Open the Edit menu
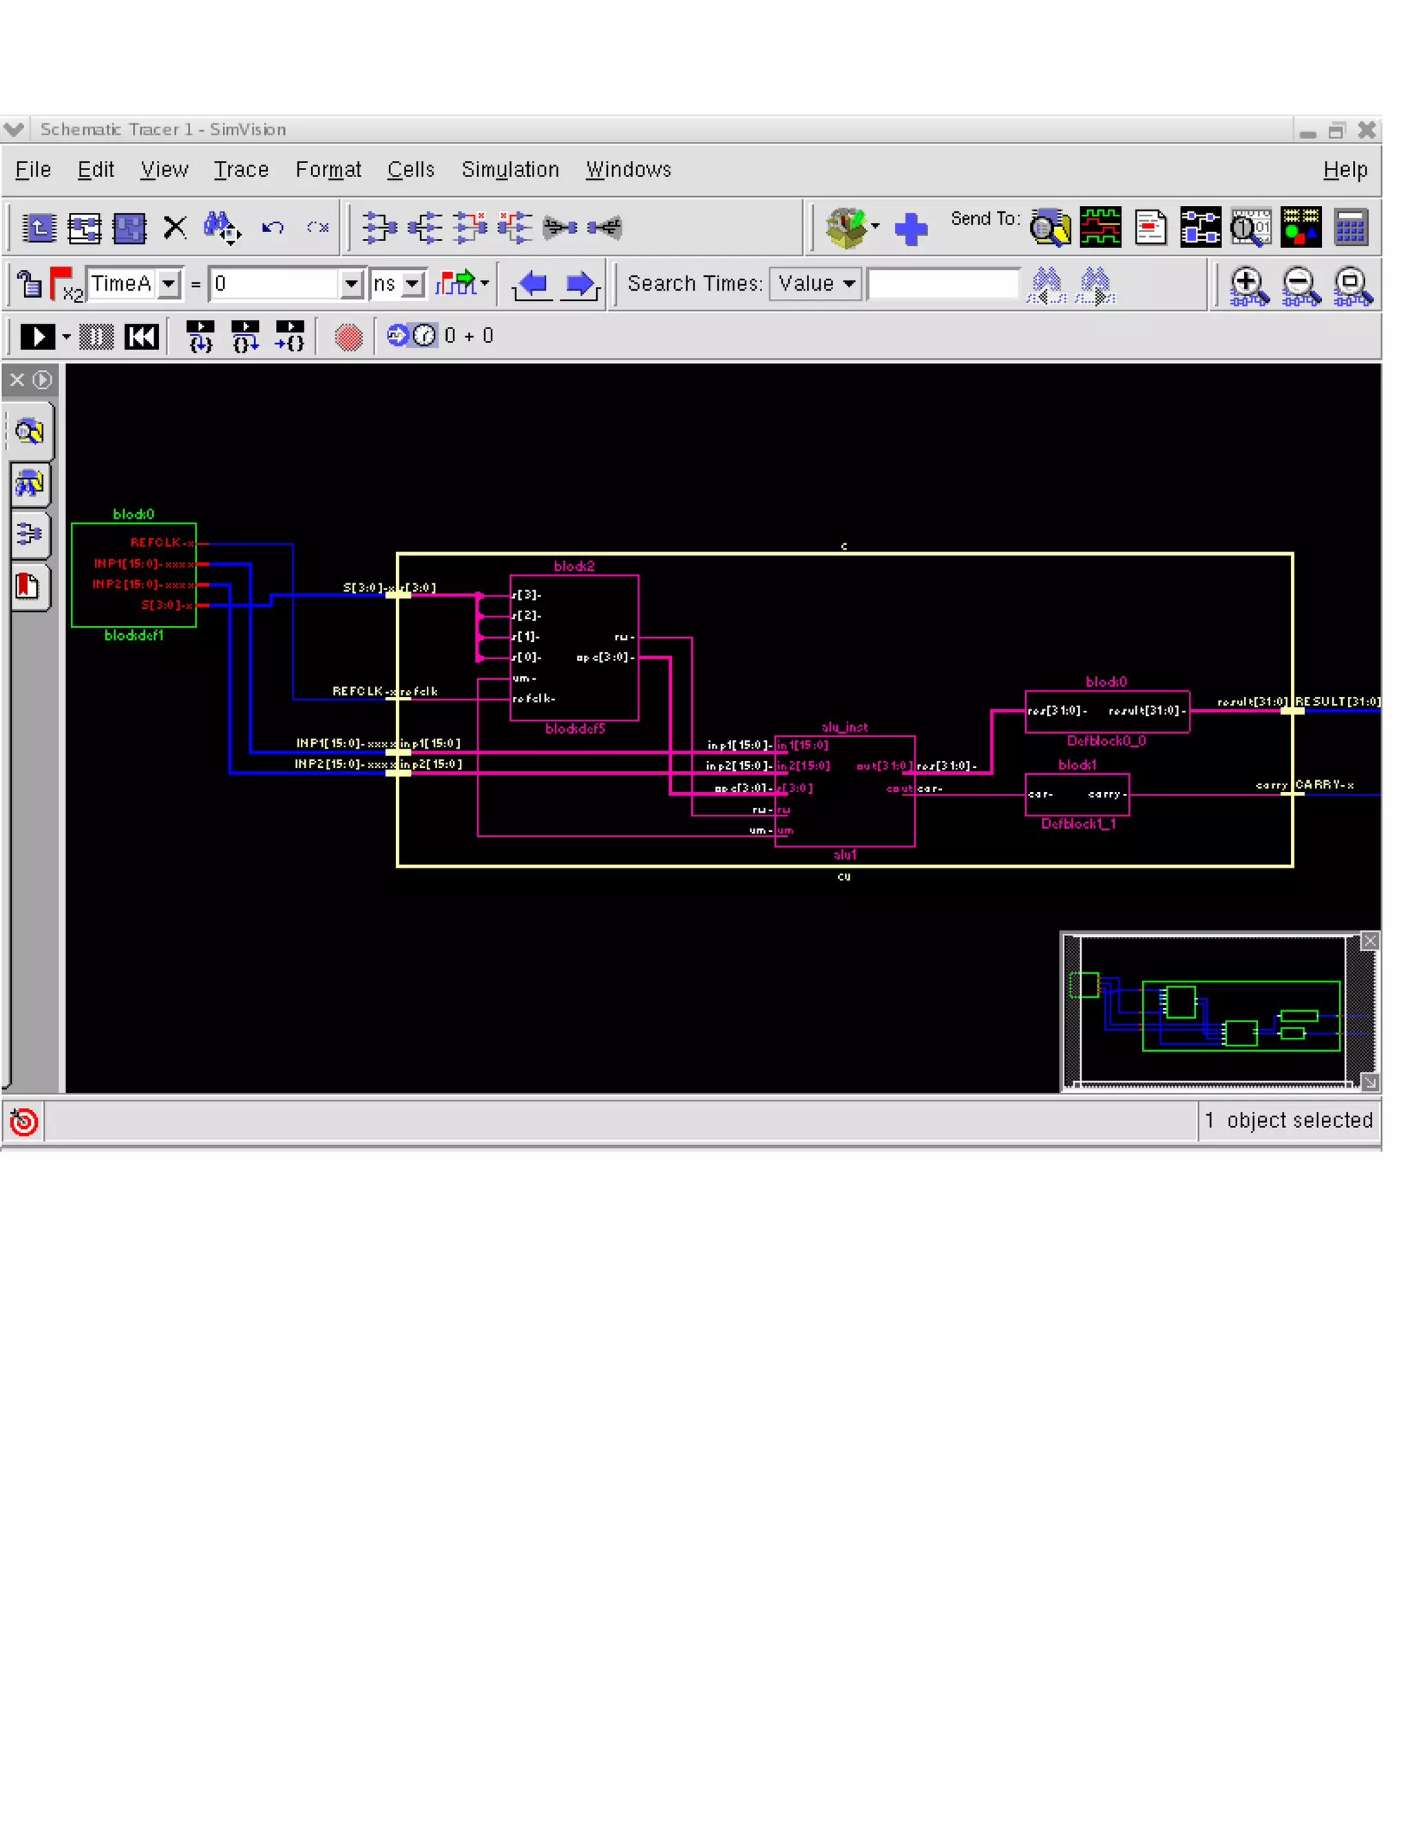Image resolution: width=1410 pixels, height=1825 pixels. coord(95,169)
